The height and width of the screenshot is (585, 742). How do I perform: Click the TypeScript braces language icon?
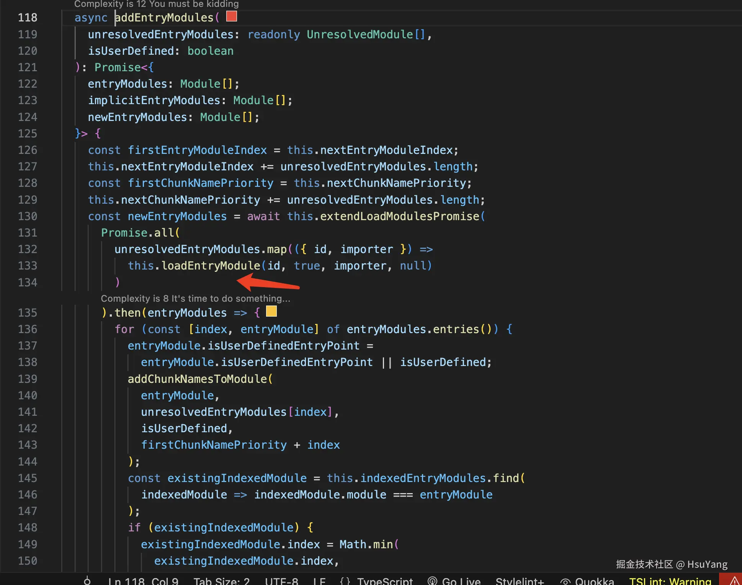coord(345,580)
